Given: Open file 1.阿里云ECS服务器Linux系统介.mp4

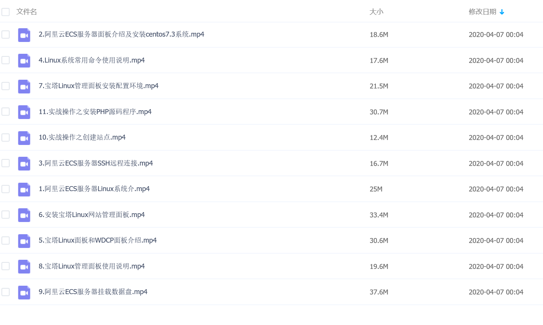Looking at the screenshot, I should point(94,189).
